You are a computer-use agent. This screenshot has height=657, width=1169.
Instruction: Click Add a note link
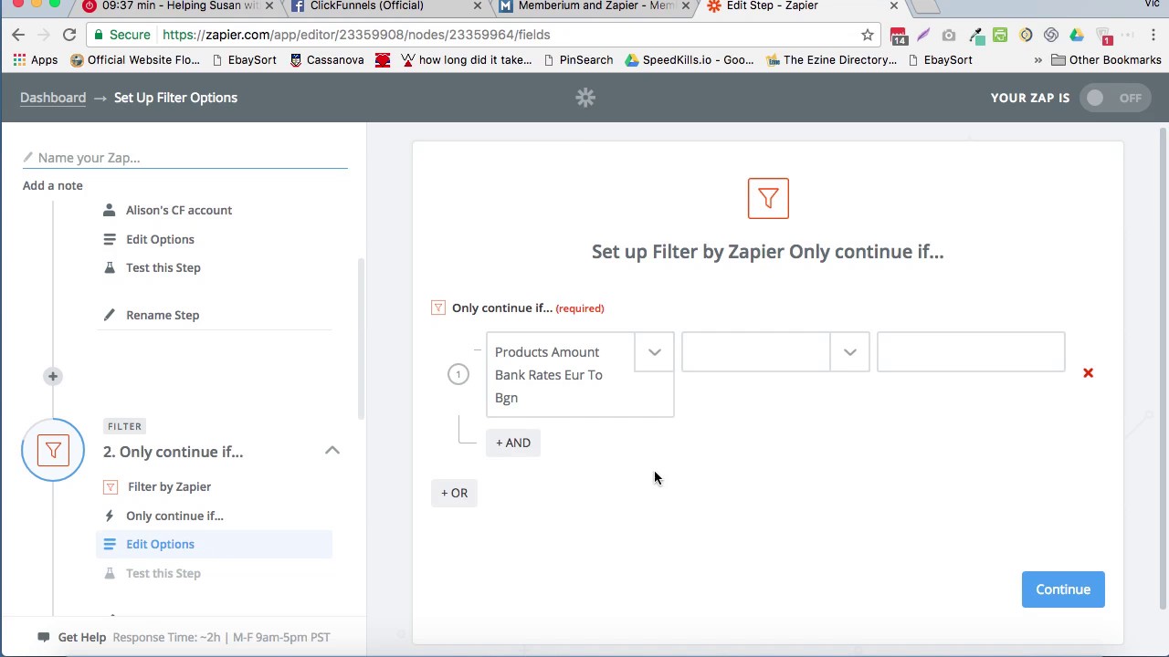tap(53, 185)
